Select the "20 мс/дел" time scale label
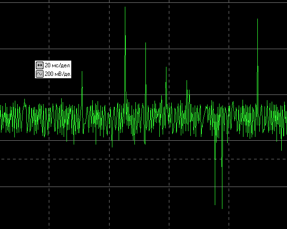Screen dimensions: 287x229 pyautogui.click(x=57, y=65)
